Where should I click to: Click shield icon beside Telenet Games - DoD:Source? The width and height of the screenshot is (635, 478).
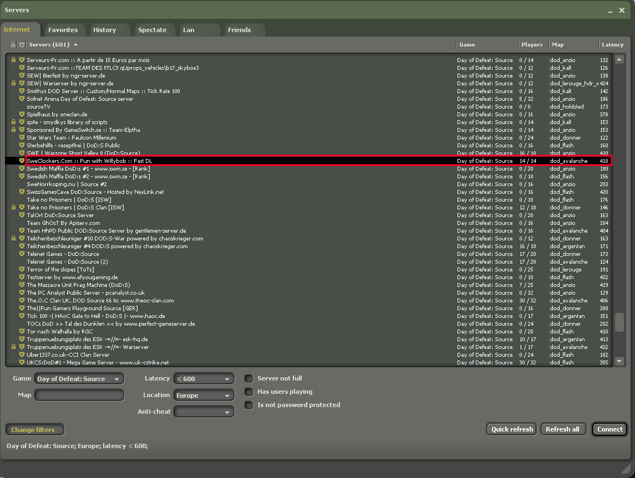click(22, 254)
